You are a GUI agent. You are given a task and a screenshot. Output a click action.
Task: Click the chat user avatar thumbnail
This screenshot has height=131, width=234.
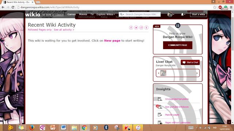pyautogui.click(x=163, y=73)
